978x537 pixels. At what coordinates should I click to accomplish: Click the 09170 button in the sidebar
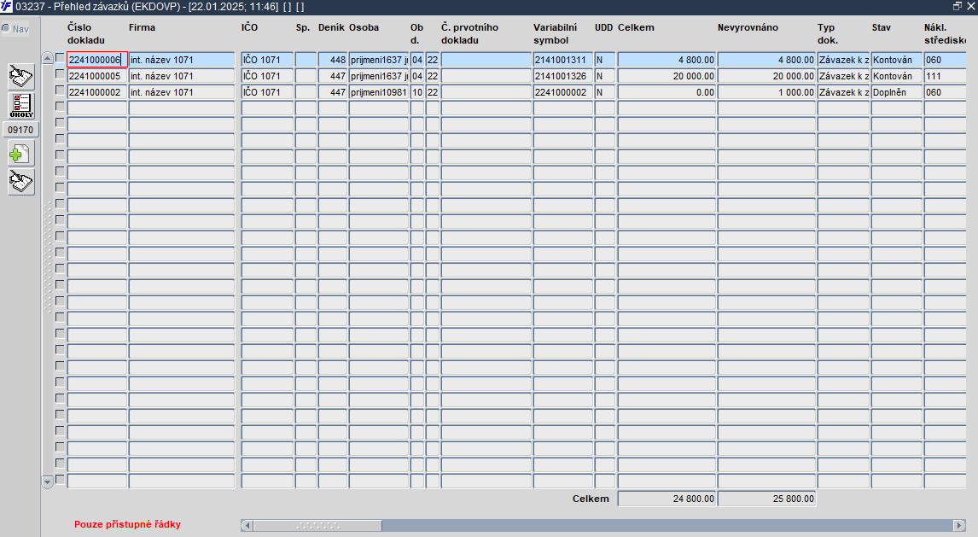[x=20, y=130]
